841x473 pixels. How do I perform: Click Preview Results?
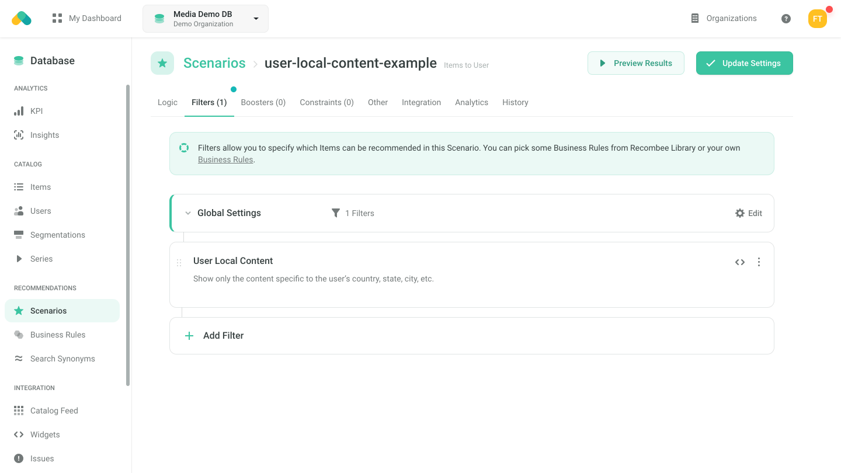click(x=635, y=62)
